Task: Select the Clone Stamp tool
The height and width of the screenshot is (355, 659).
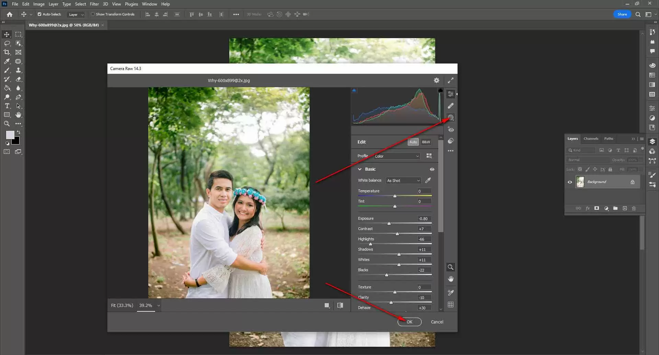Action: [19, 70]
